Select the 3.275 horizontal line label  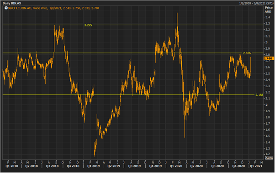pos(88,25)
